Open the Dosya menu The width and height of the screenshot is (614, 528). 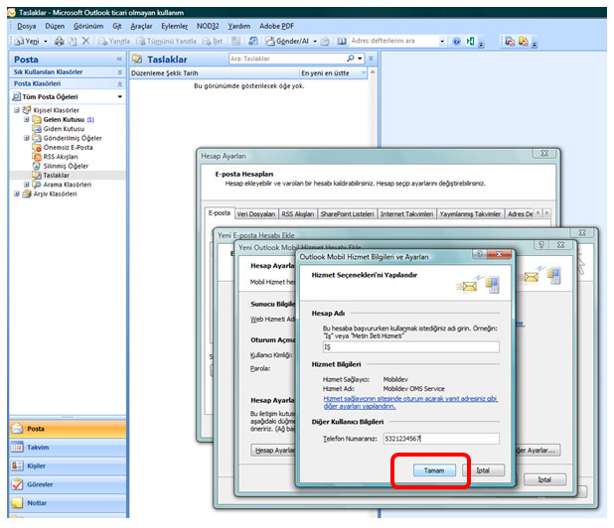(26, 26)
